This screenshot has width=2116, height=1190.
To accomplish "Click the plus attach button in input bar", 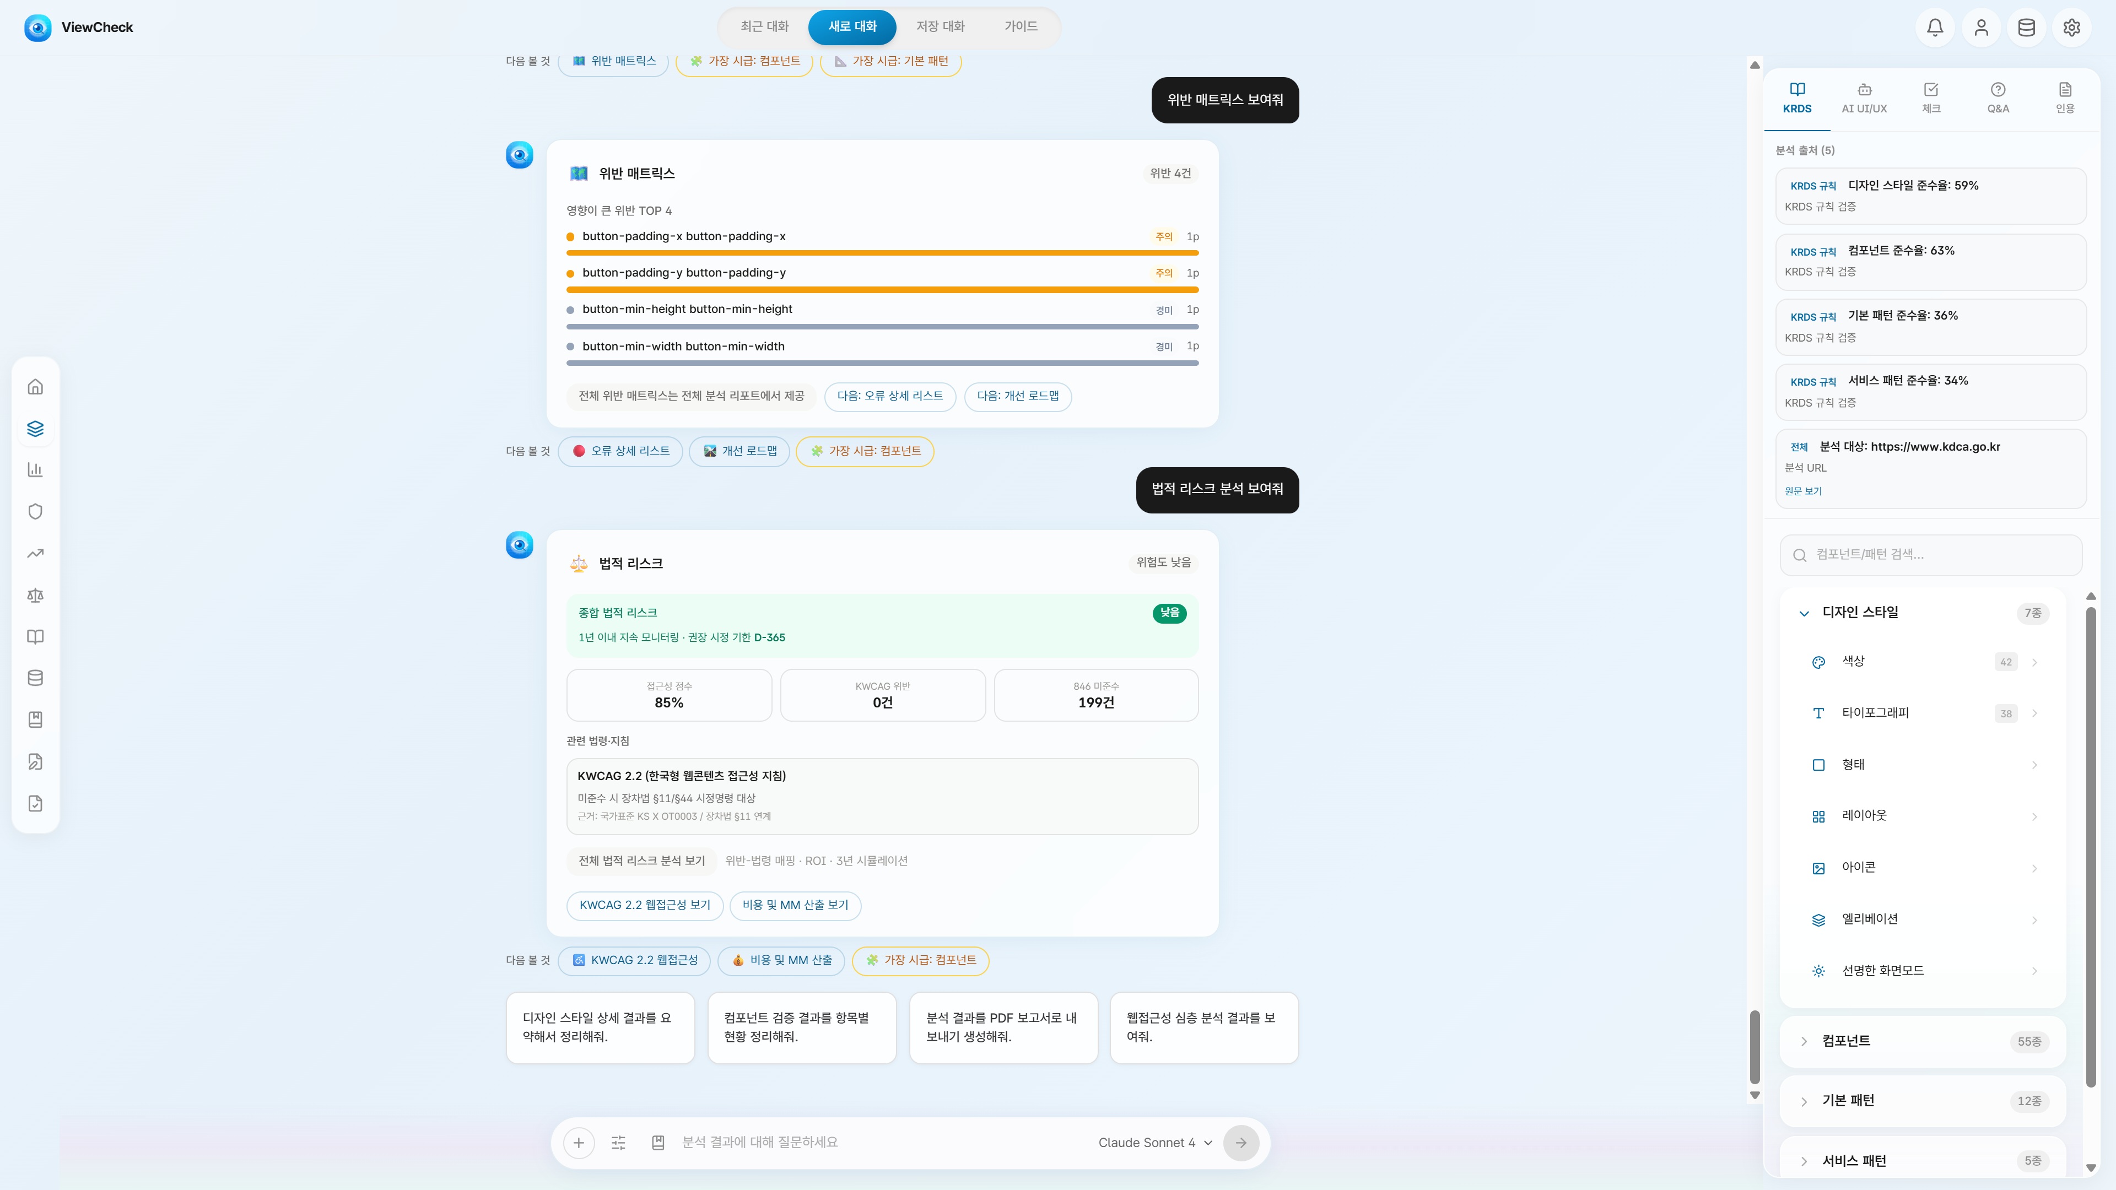I will 578,1143.
